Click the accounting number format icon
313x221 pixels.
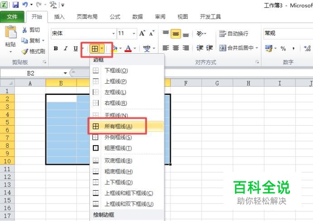click(x=269, y=48)
